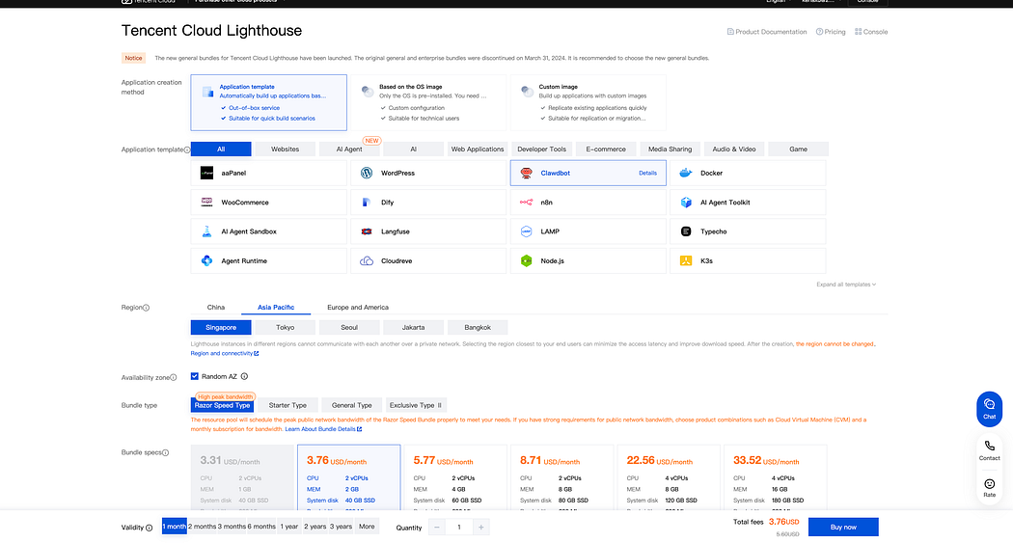Select the WooCommerce icon
The height and width of the screenshot is (543, 1013).
pyautogui.click(x=206, y=203)
